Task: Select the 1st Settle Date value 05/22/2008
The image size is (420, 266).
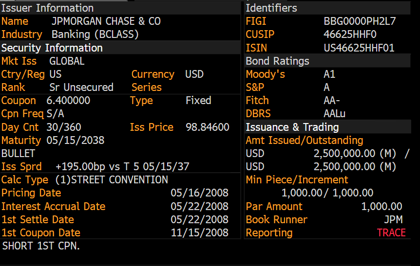Action: 200,219
